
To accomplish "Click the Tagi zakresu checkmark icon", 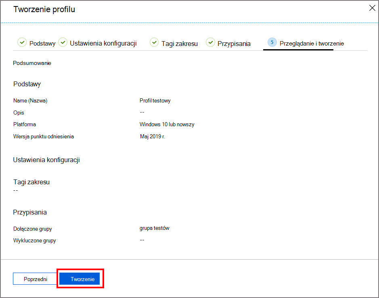I will [154, 42].
